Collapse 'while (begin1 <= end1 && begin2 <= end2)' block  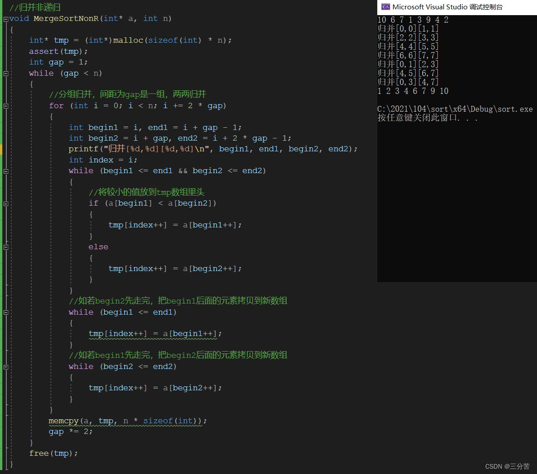pos(6,171)
